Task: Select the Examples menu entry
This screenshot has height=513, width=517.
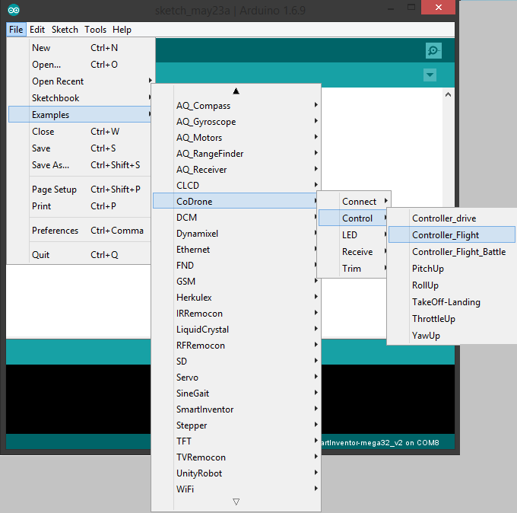Action: coord(80,115)
